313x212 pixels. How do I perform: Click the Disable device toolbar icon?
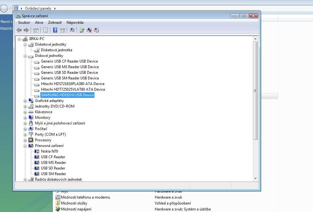coord(96,30)
